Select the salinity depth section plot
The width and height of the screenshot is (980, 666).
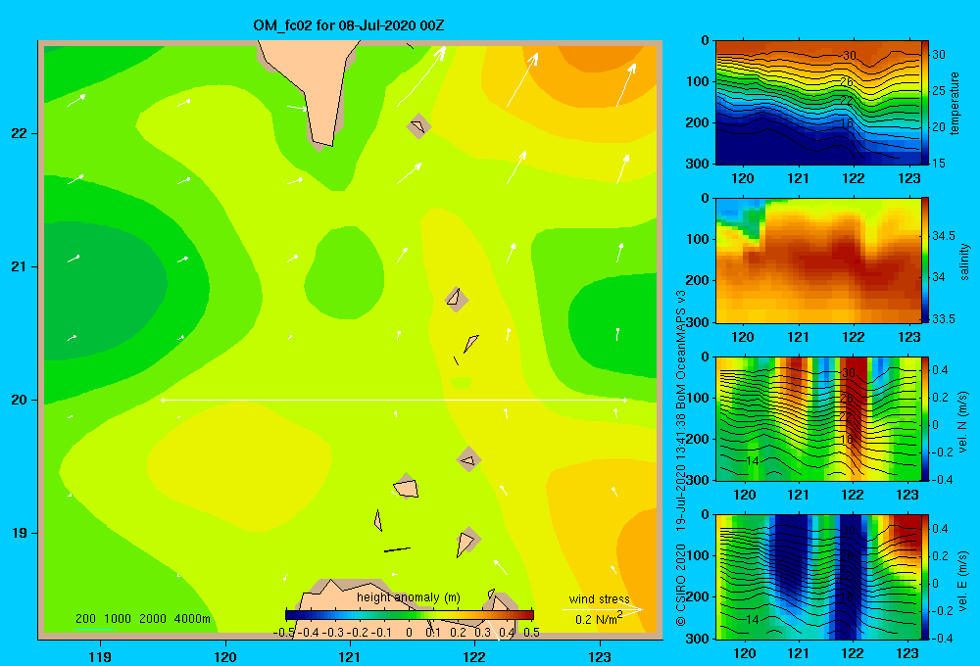(818, 261)
